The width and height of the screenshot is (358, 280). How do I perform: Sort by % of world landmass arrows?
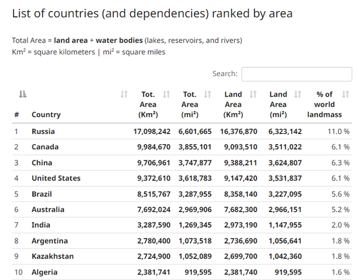tap(346, 94)
